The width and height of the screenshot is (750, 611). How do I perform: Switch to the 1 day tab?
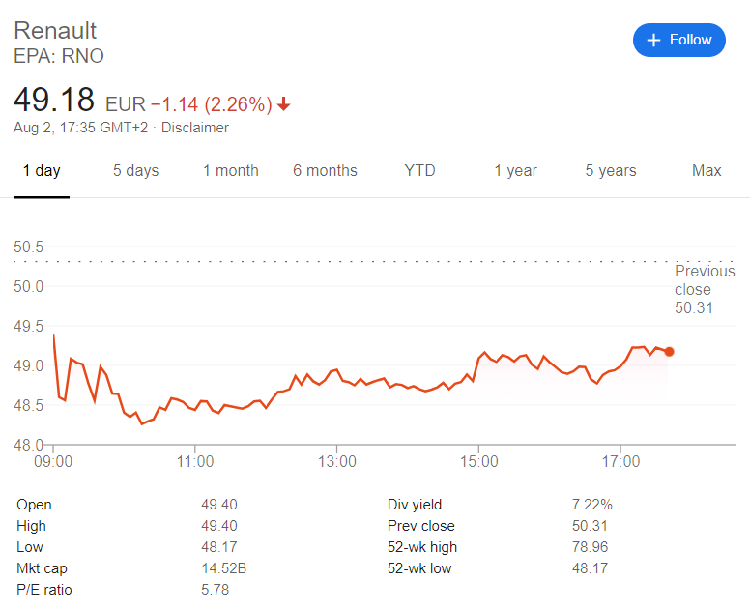42,171
